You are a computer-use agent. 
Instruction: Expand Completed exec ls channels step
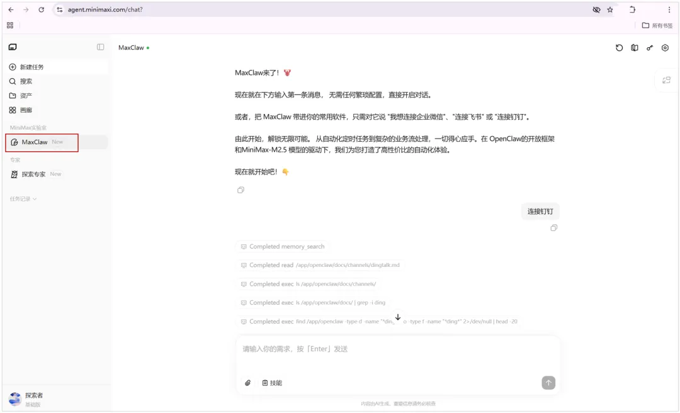(x=308, y=284)
